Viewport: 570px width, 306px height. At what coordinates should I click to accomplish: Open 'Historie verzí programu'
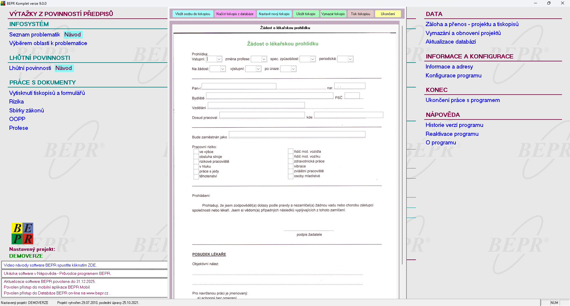tap(454, 125)
